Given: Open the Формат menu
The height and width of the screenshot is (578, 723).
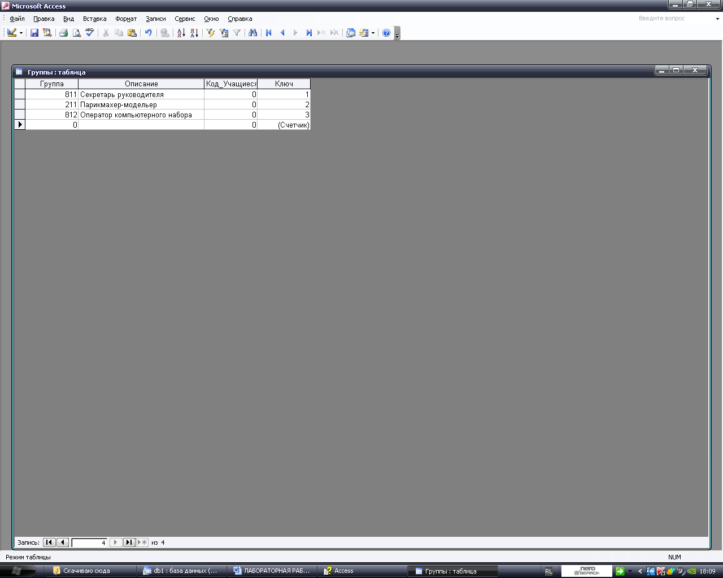Looking at the screenshot, I should coord(126,19).
